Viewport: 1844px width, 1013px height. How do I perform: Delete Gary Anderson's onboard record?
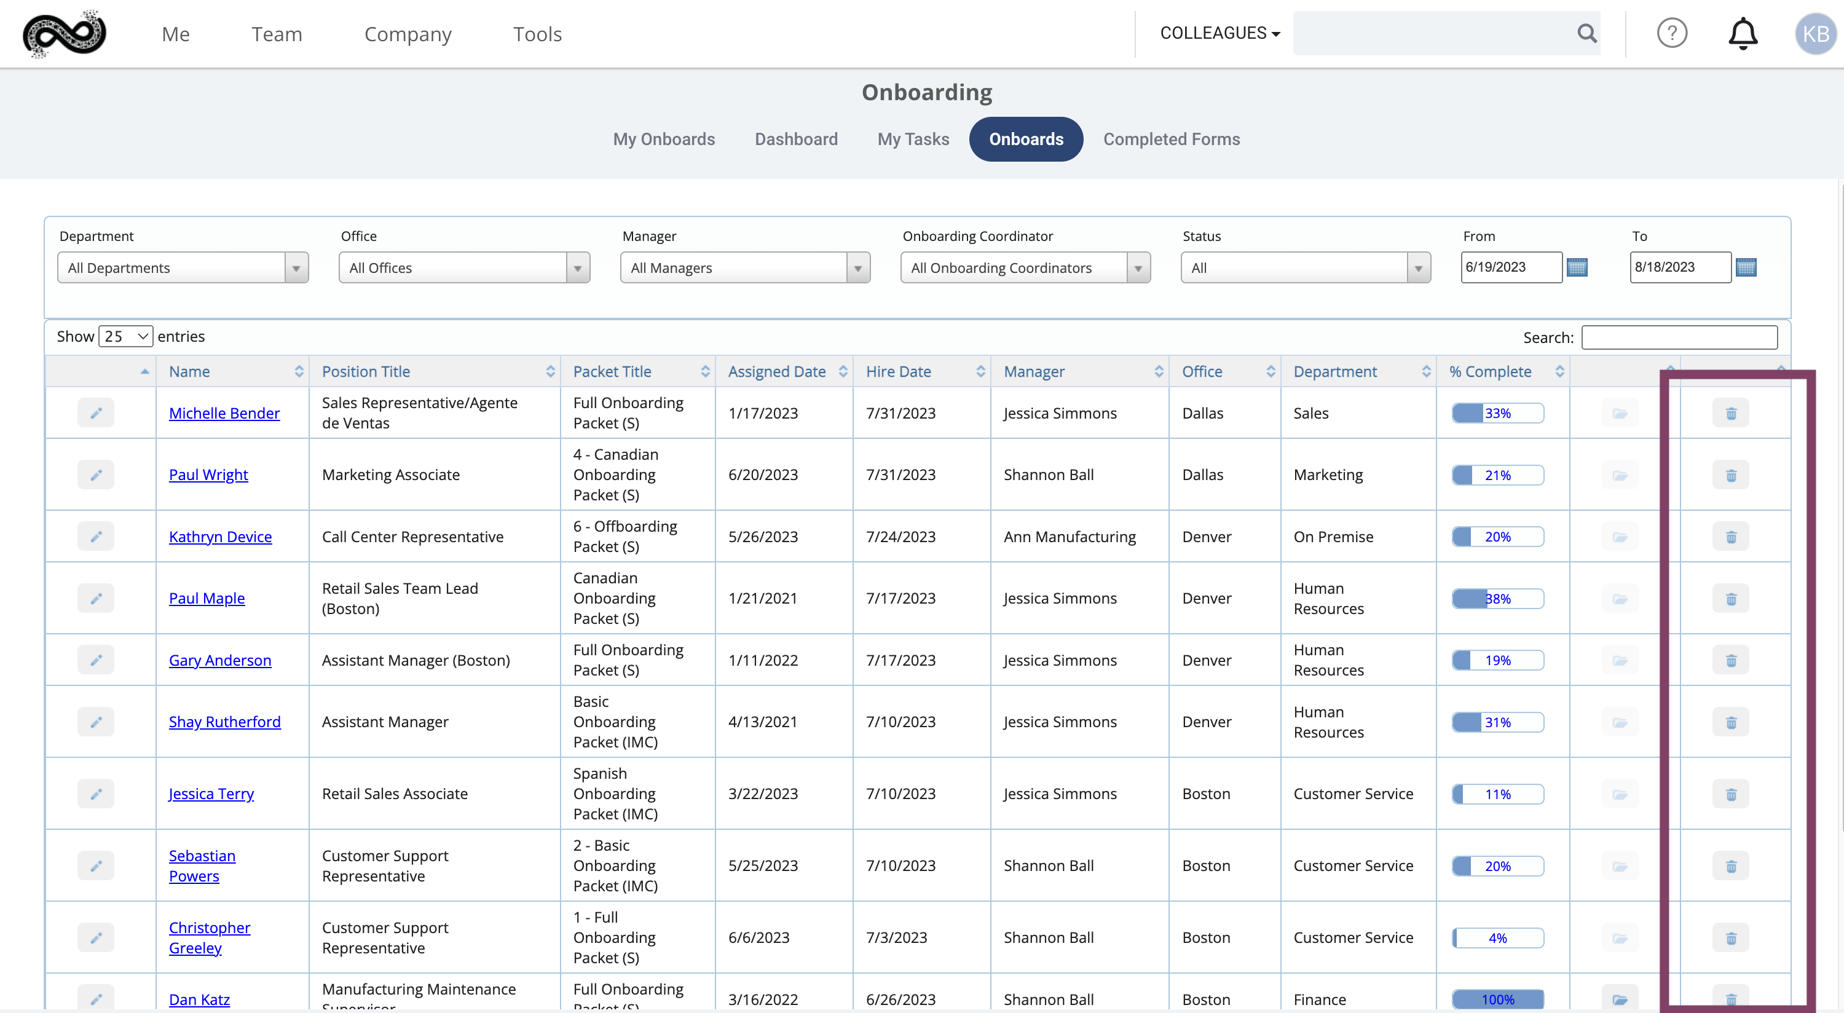(1731, 660)
